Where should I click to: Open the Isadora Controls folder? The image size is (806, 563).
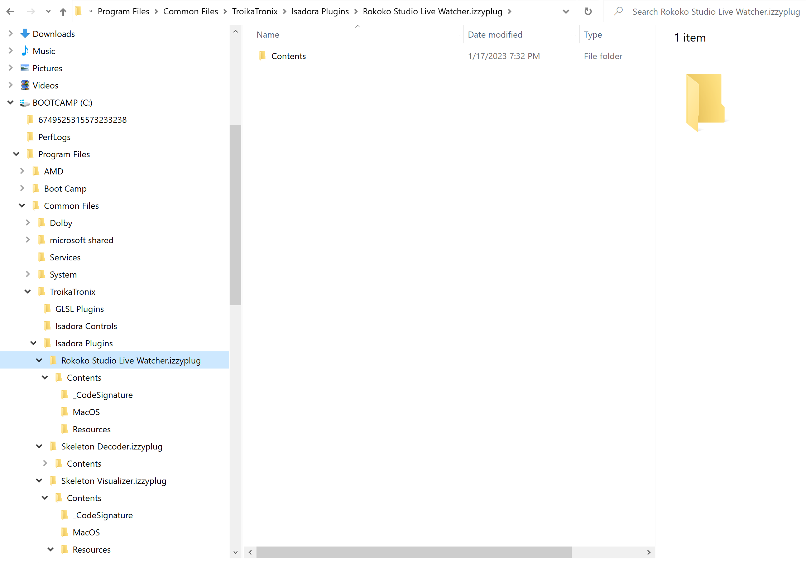(x=86, y=326)
